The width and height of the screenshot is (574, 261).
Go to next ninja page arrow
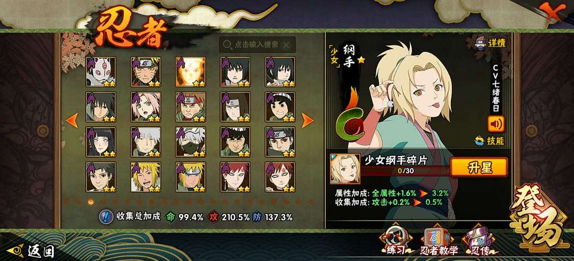[x=307, y=121]
